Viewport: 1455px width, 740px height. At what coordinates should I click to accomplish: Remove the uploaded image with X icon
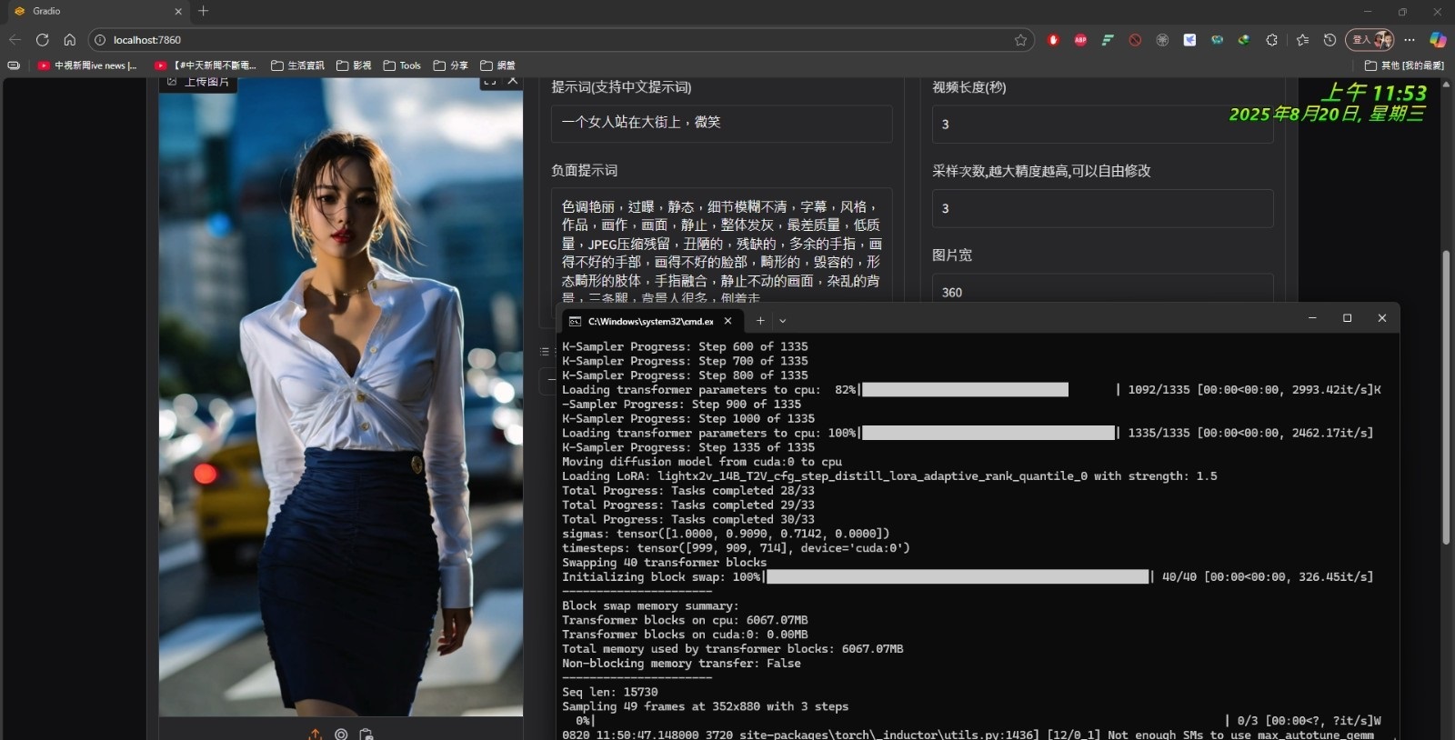(x=513, y=81)
